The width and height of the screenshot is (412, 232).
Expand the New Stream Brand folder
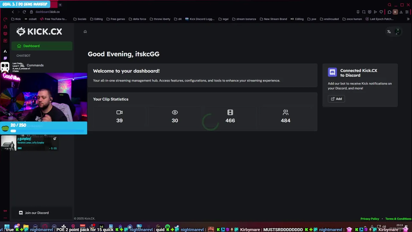click(x=273, y=19)
